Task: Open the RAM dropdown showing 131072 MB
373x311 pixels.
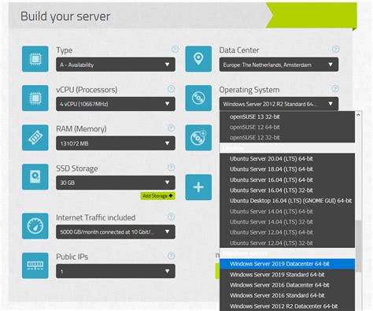Action: coord(116,143)
